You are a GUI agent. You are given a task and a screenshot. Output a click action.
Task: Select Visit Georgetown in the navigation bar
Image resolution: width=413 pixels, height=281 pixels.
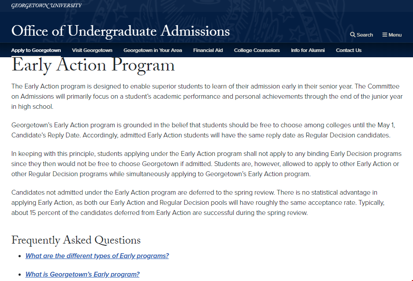(x=92, y=50)
